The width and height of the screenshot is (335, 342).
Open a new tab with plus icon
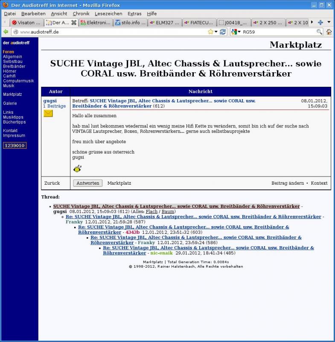coord(320,22)
